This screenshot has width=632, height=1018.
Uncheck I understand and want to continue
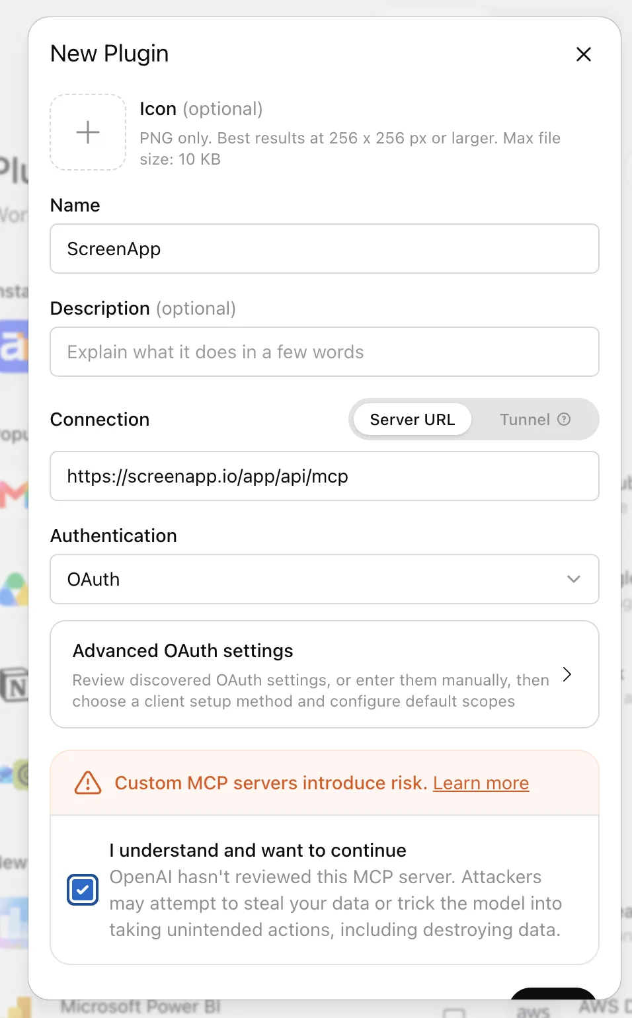coord(83,890)
